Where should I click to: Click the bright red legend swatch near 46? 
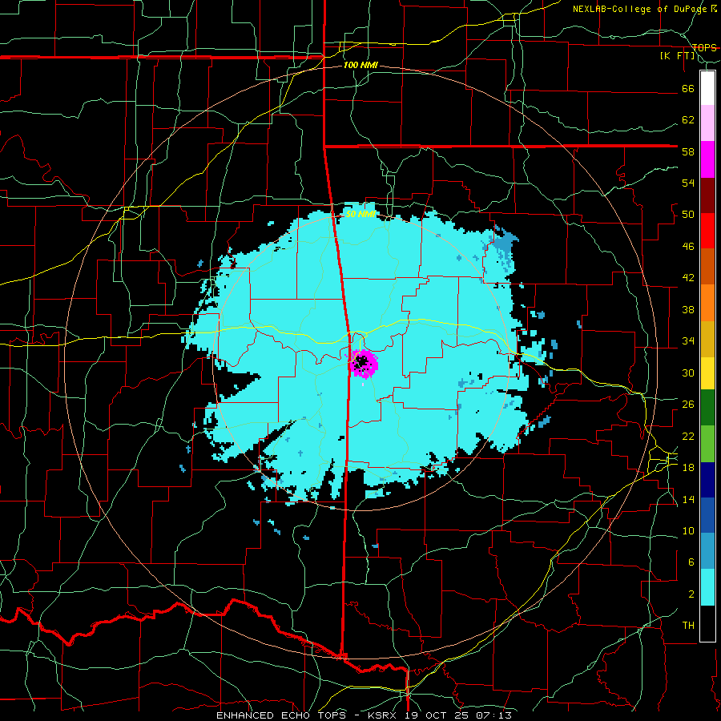point(707,231)
